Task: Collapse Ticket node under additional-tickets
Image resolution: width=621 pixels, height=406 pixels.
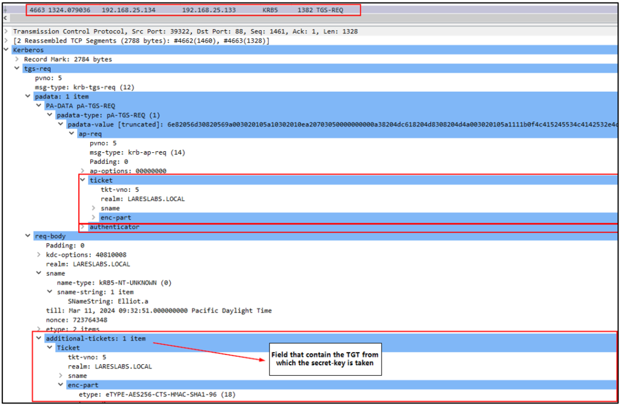Action: 50,348
